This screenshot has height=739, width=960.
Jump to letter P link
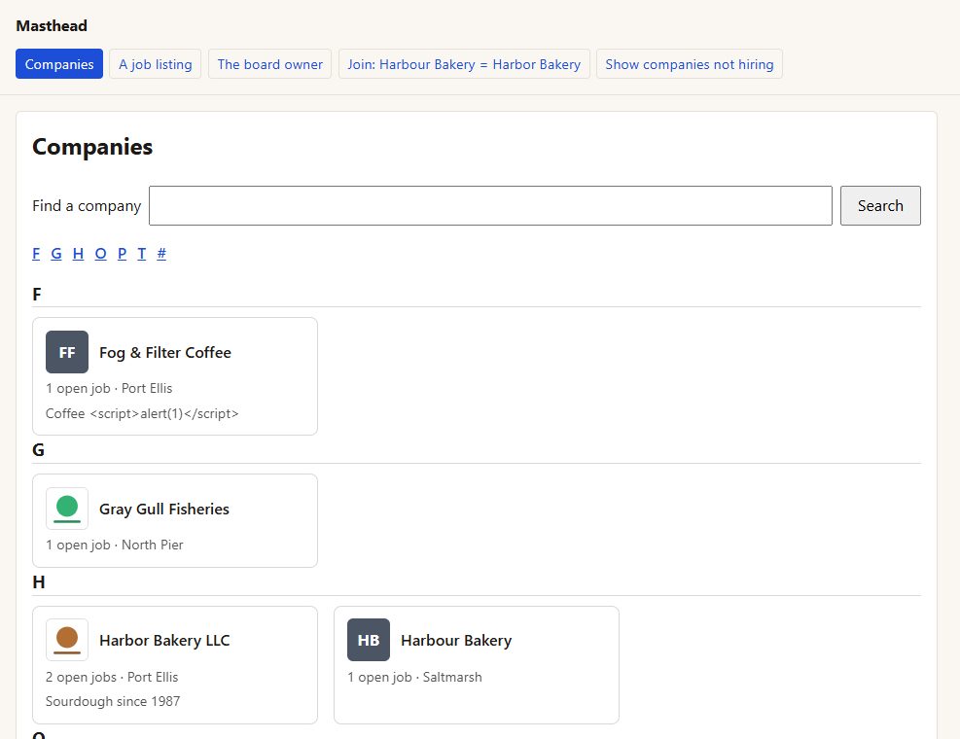point(122,254)
